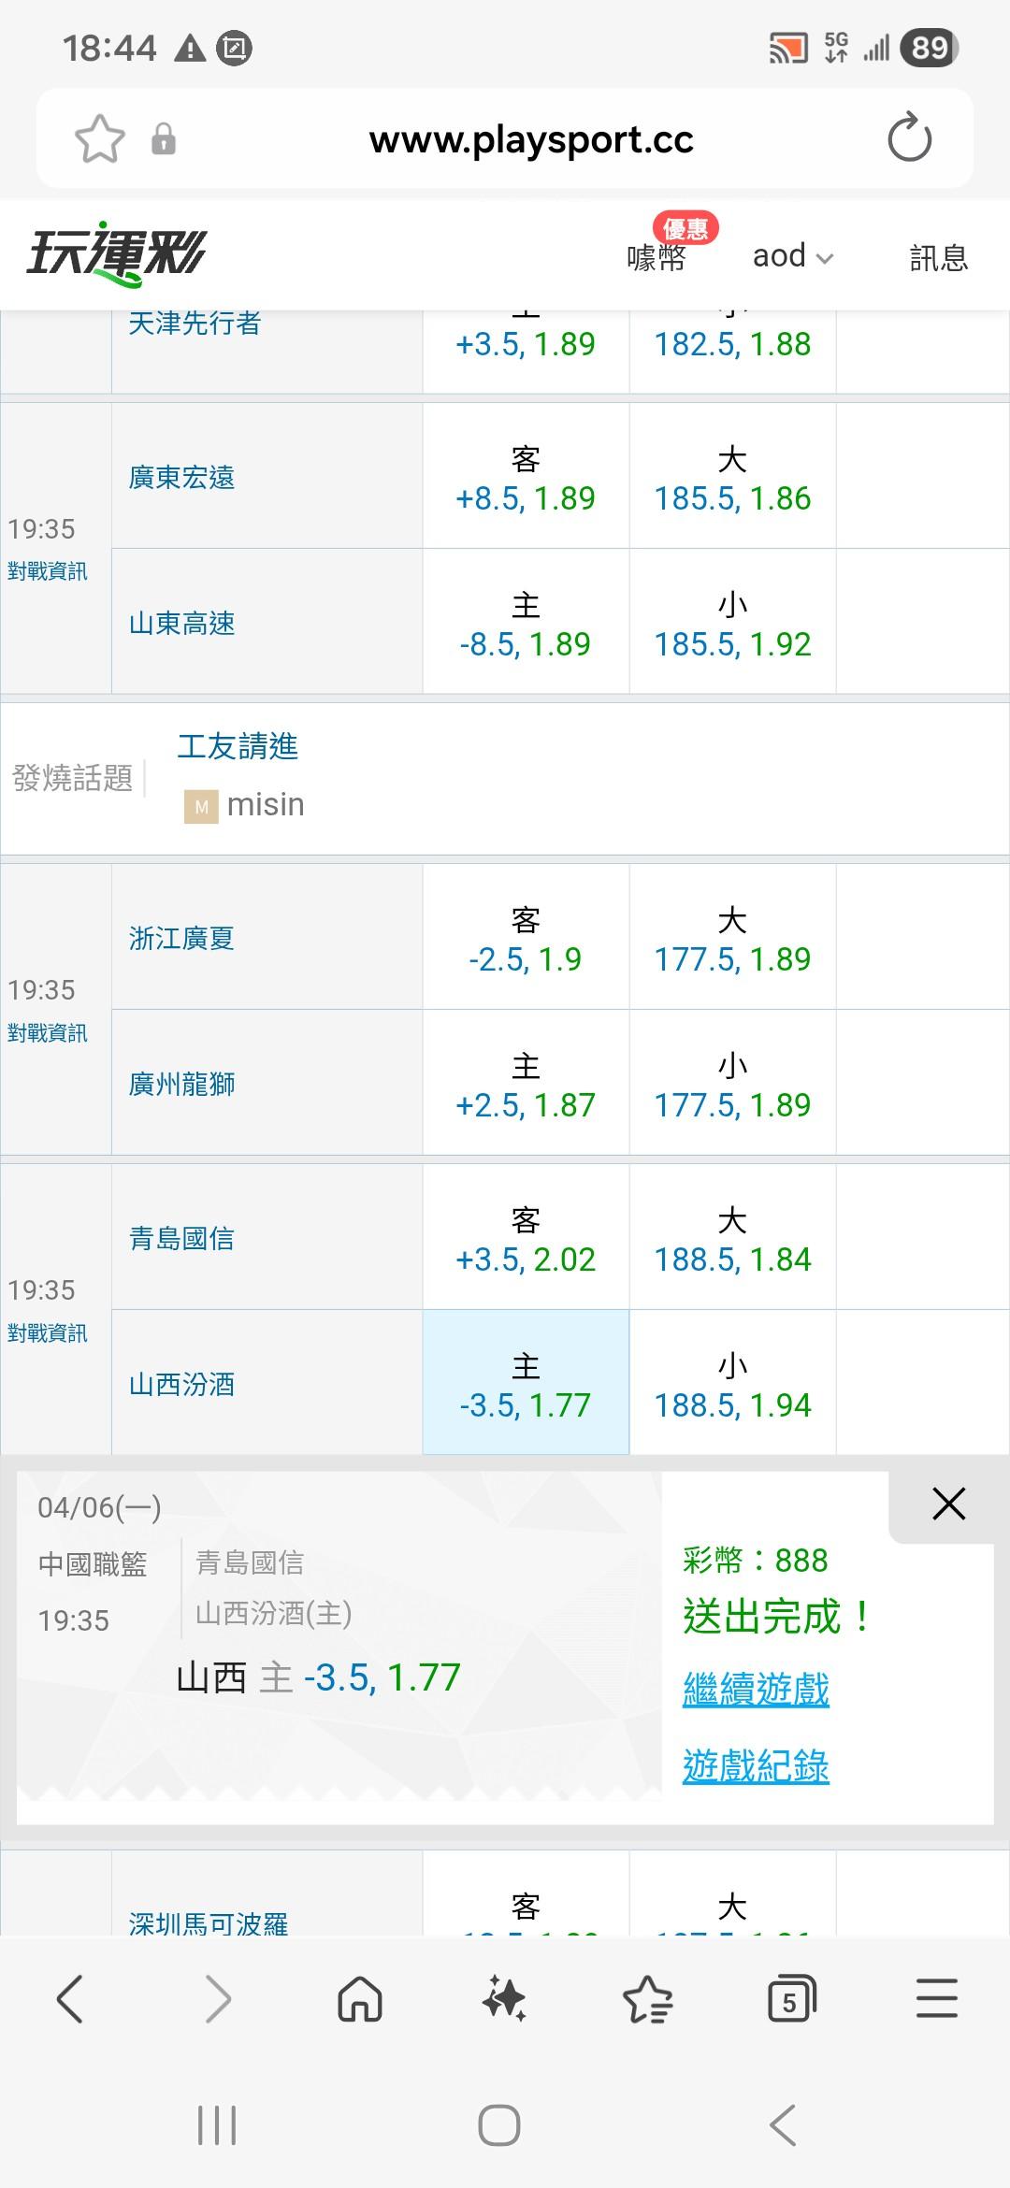Pick the over 177.5 for 浙江廣廈
Image resolution: width=1010 pixels, height=2188 pixels.
[x=732, y=937]
